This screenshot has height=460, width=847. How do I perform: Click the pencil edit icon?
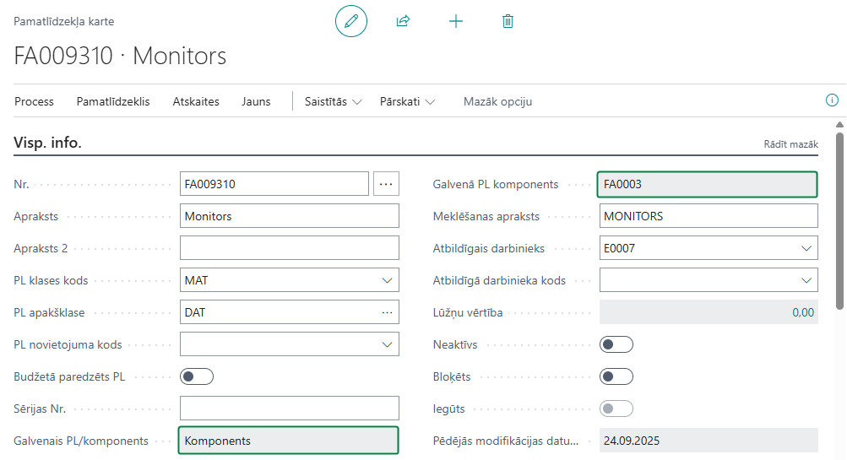(x=351, y=21)
